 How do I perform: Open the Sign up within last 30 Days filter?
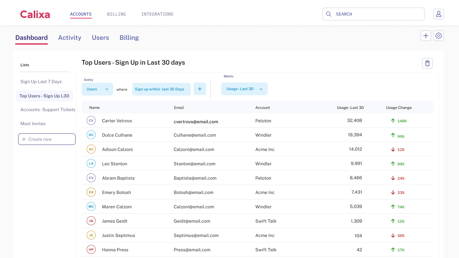click(161, 89)
